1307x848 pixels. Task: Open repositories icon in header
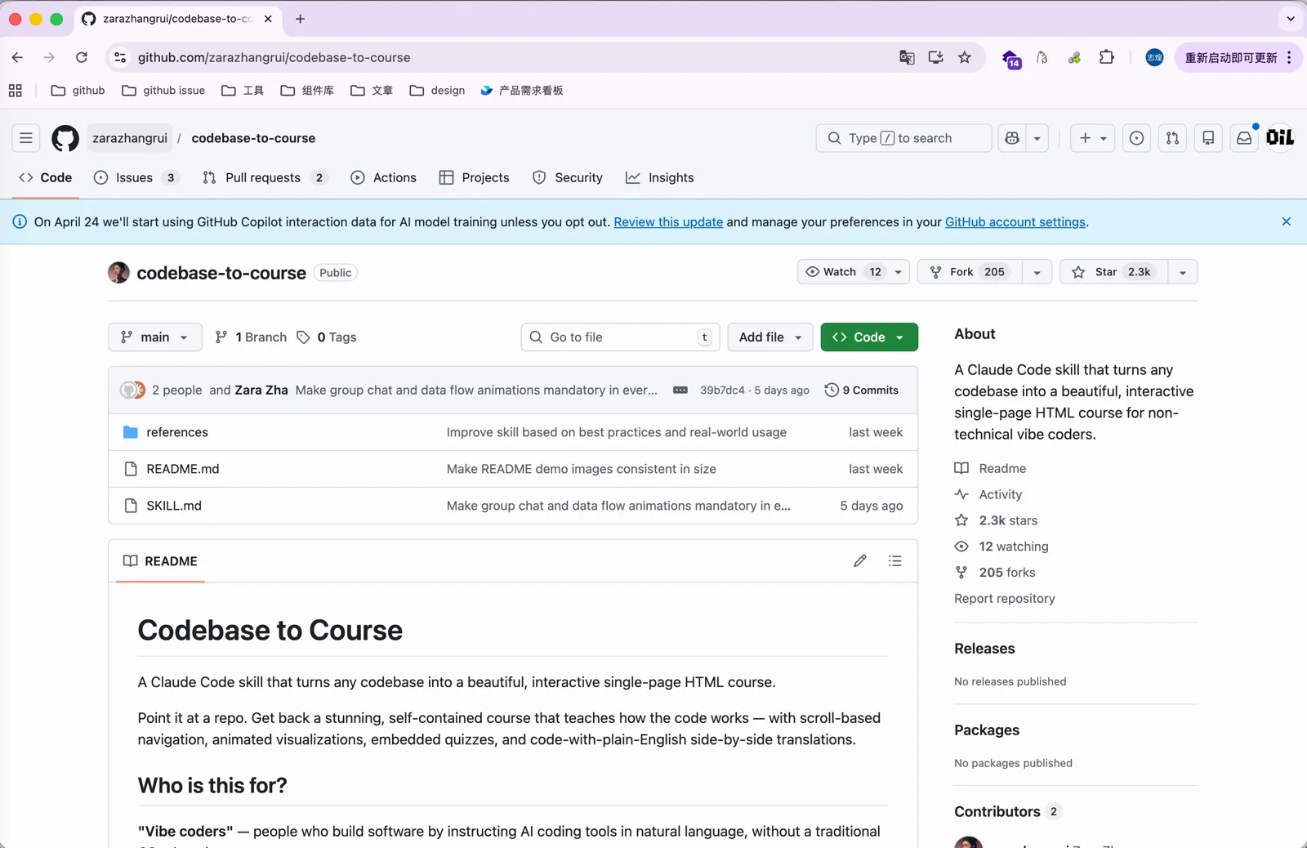[1208, 138]
